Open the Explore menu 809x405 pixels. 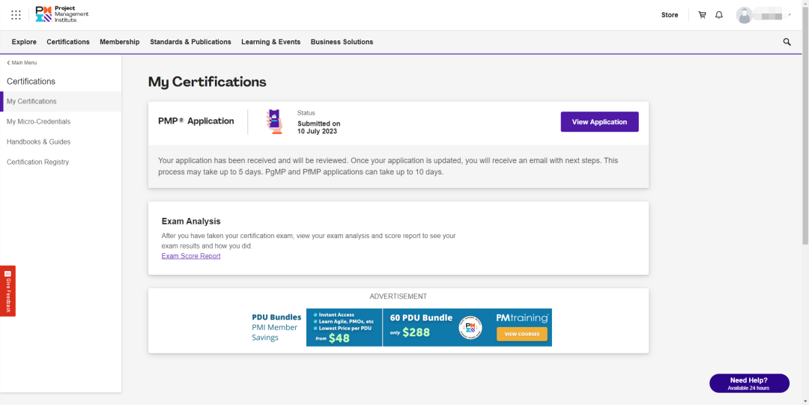point(24,42)
